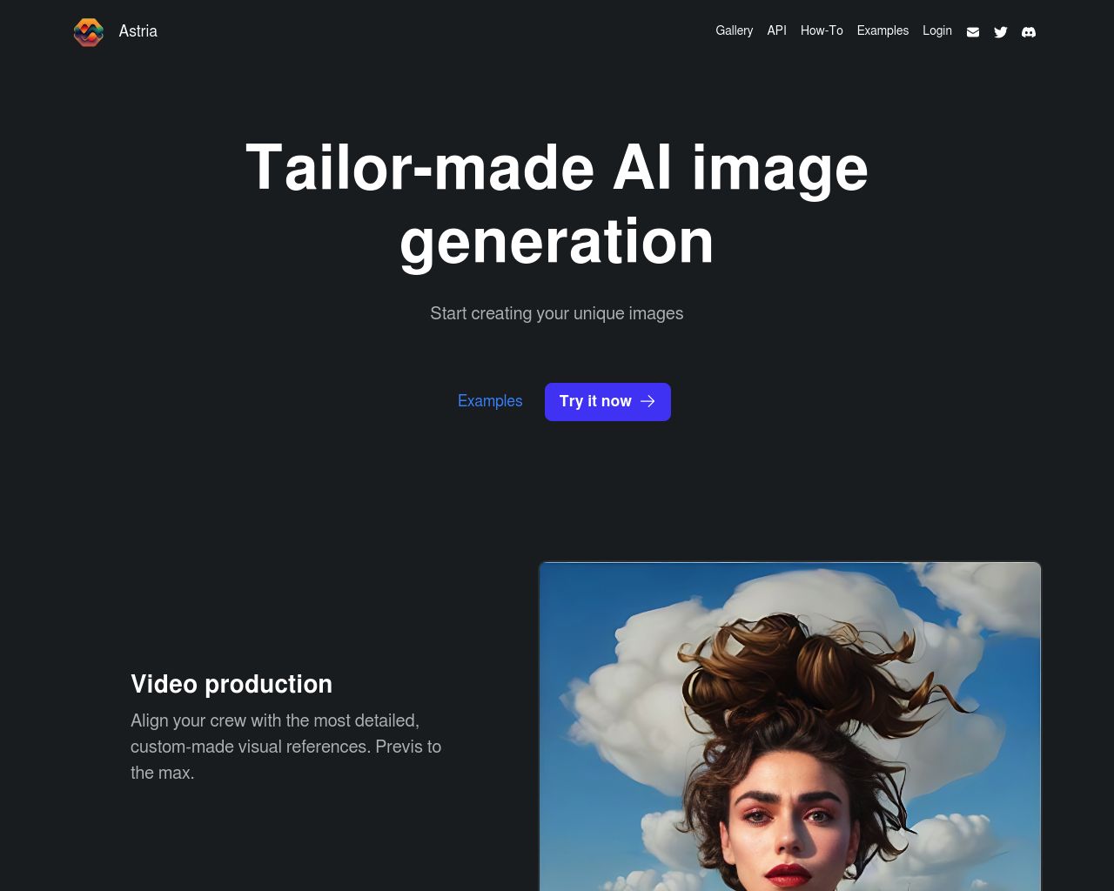Image resolution: width=1114 pixels, height=891 pixels.
Task: Go to the Gallery nav item
Action: pyautogui.click(x=734, y=30)
